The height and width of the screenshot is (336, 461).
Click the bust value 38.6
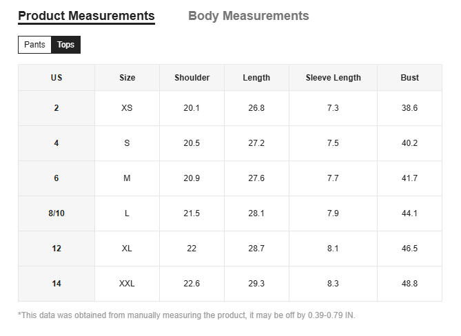click(409, 108)
